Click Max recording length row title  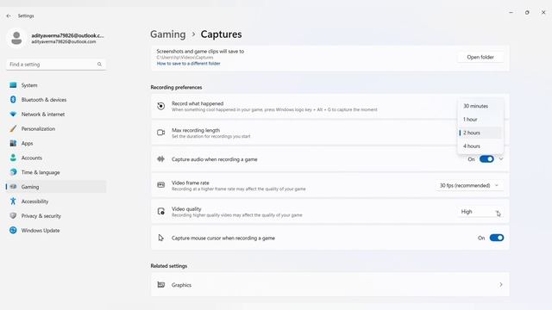(196, 130)
